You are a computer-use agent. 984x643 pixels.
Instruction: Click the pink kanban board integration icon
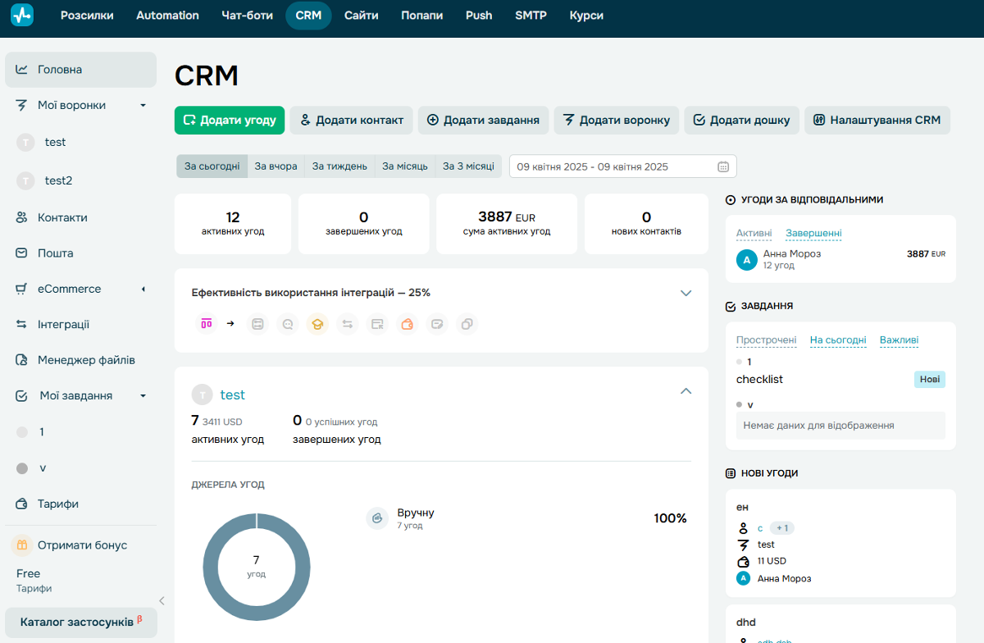tap(206, 324)
